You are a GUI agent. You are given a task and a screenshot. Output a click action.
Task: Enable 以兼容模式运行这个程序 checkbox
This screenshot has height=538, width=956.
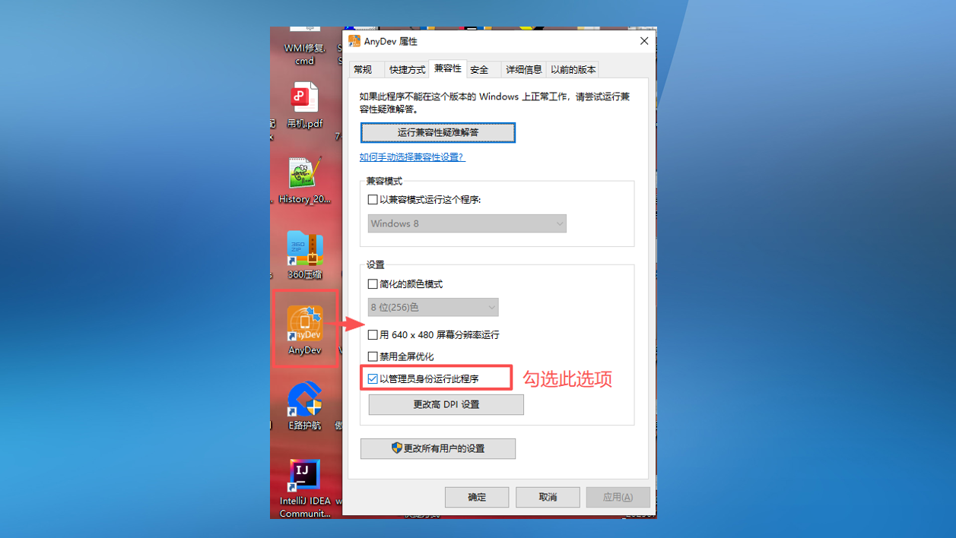coord(373,200)
